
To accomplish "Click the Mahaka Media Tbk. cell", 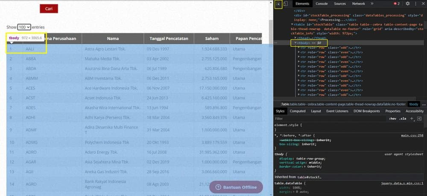I will [113, 59].
